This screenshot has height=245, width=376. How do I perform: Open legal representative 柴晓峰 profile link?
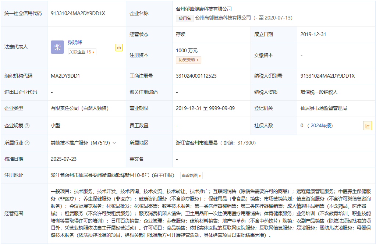(x=75, y=43)
